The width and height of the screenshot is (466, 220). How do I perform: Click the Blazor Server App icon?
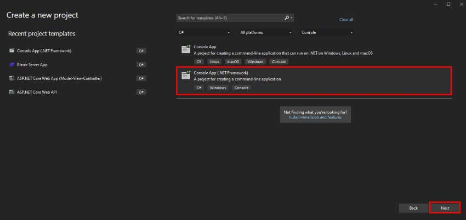12,65
